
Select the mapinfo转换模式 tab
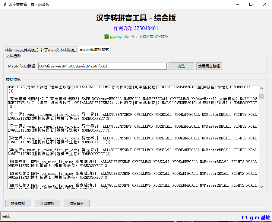(94, 50)
